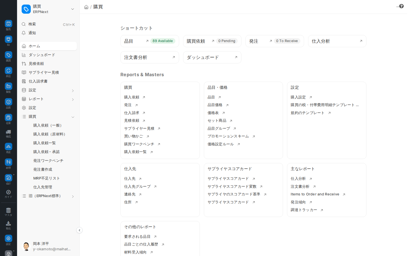Open the ガイド compass icon
410x256 pixels.
[x=9, y=194]
